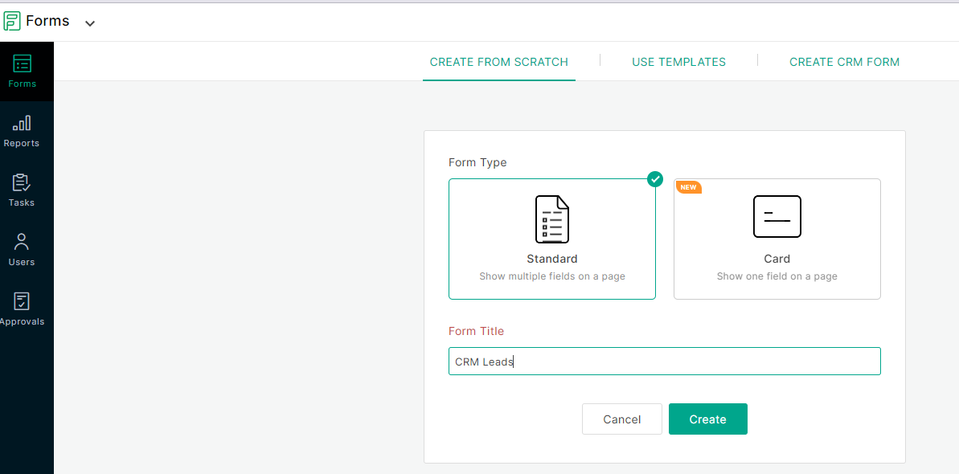Screen dimensions: 959x474
Task: Click the Create button
Action: 707,419
